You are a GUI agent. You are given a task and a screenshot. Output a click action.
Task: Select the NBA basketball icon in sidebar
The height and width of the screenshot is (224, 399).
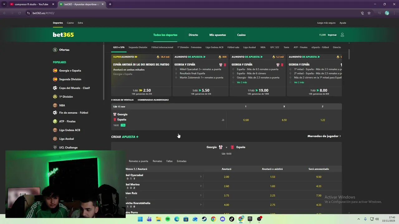coord(55,105)
